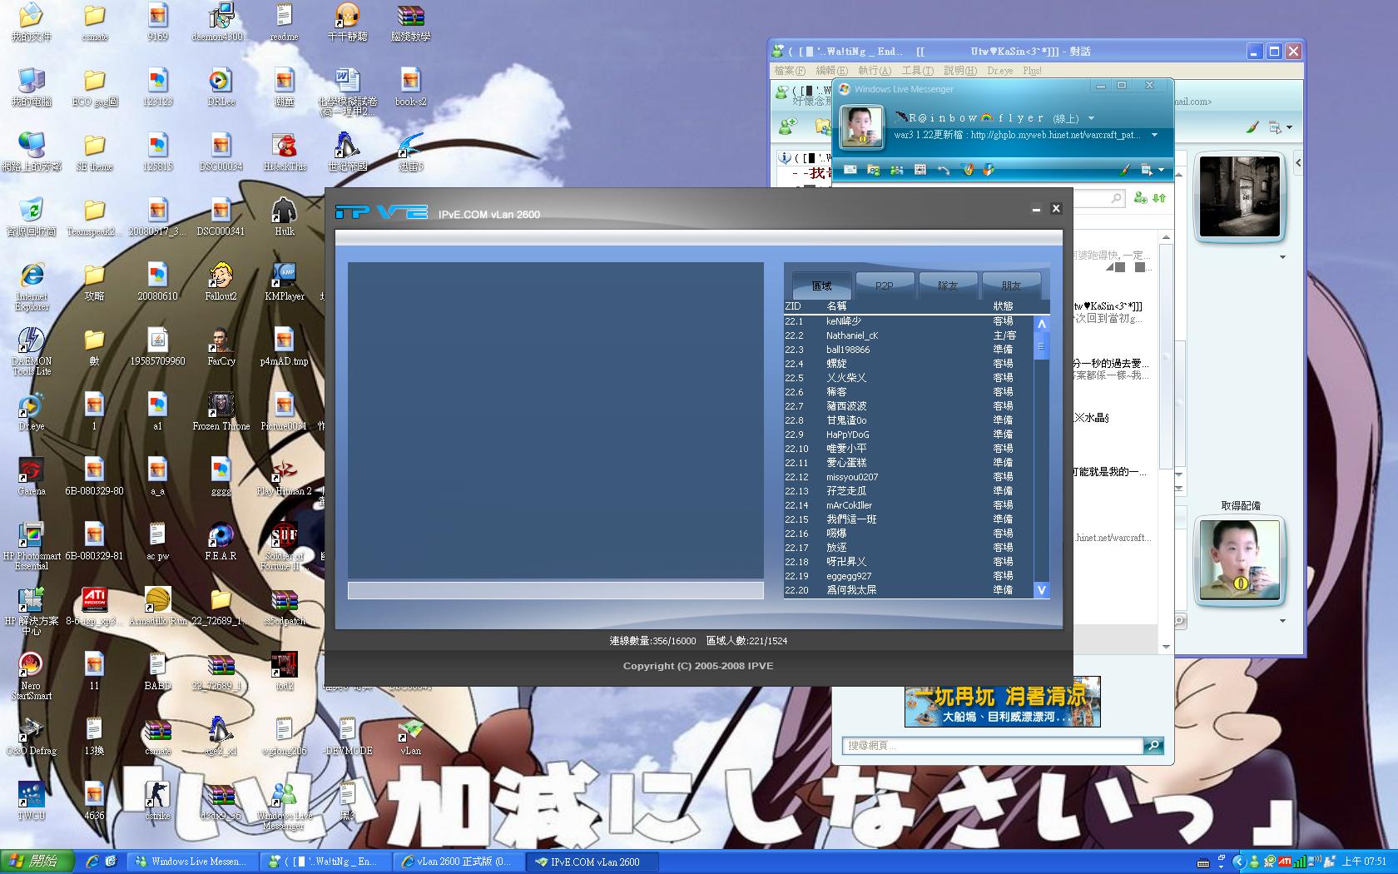Expand the online status dropdown arrow
Viewport: 1398px width, 874px height.
(1091, 118)
